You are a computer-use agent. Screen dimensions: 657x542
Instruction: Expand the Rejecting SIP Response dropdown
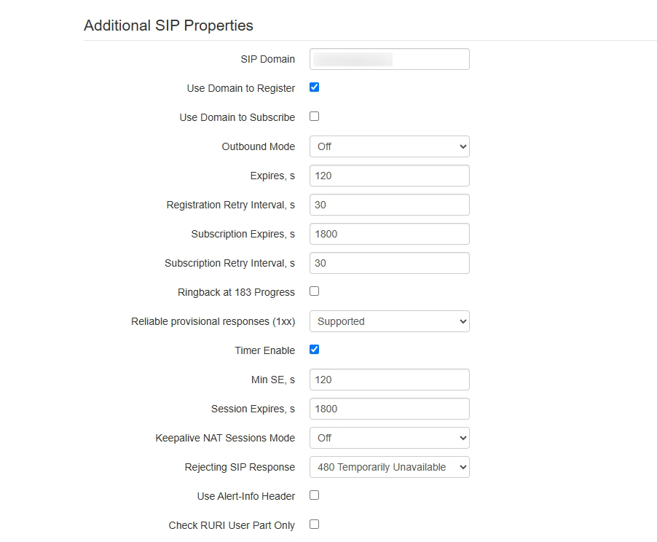tap(389, 467)
